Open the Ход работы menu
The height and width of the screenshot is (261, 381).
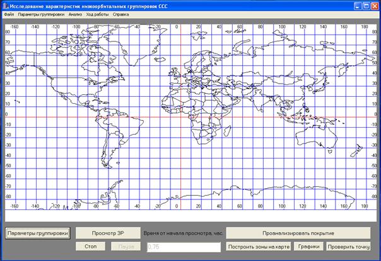tap(97, 14)
